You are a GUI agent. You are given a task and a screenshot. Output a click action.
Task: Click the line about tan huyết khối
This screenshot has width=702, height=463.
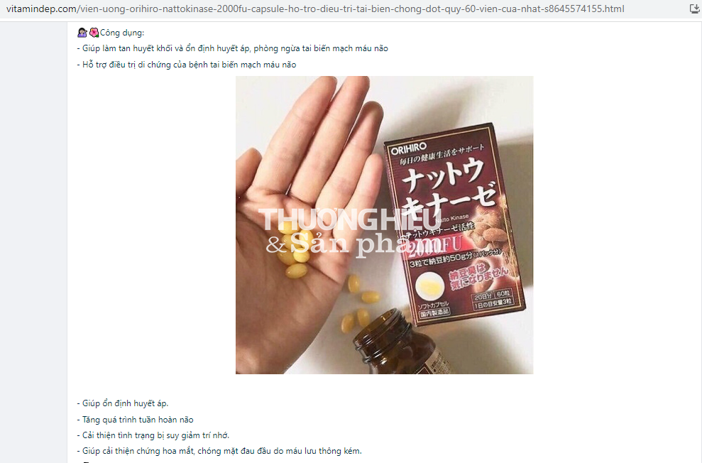[x=232, y=48]
